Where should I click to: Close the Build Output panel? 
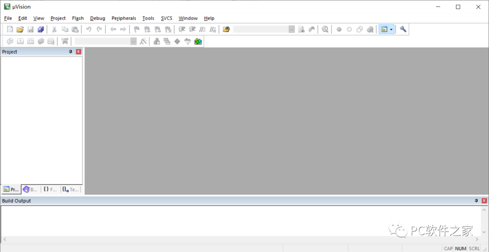click(484, 201)
